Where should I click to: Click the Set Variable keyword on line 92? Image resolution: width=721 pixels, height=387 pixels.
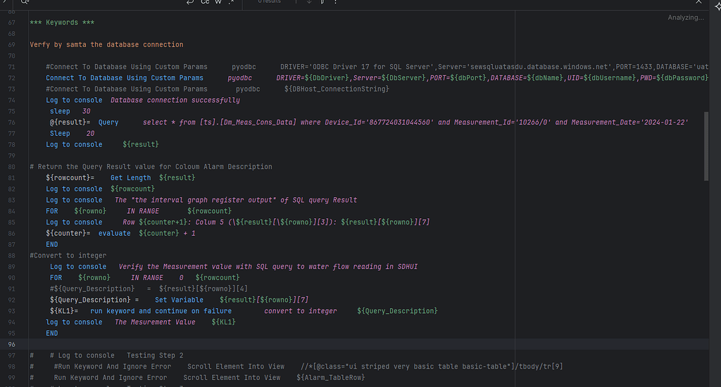(179, 300)
